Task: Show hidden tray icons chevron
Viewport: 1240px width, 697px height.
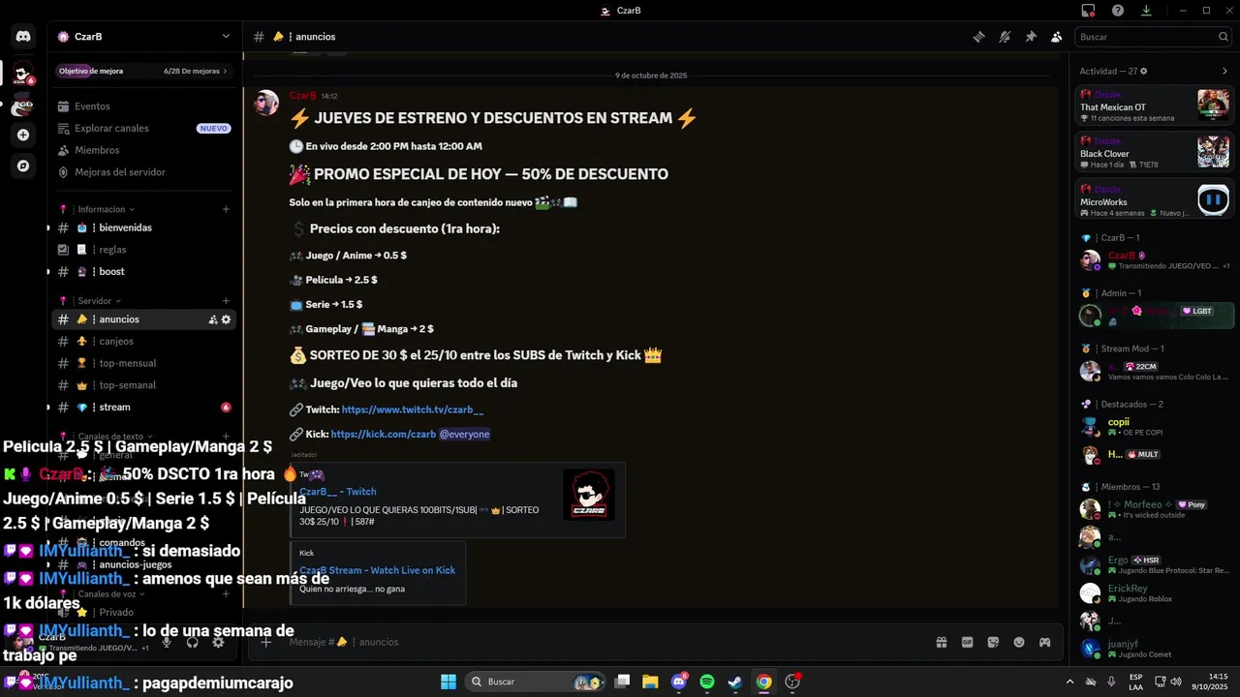Action: coord(1070,682)
